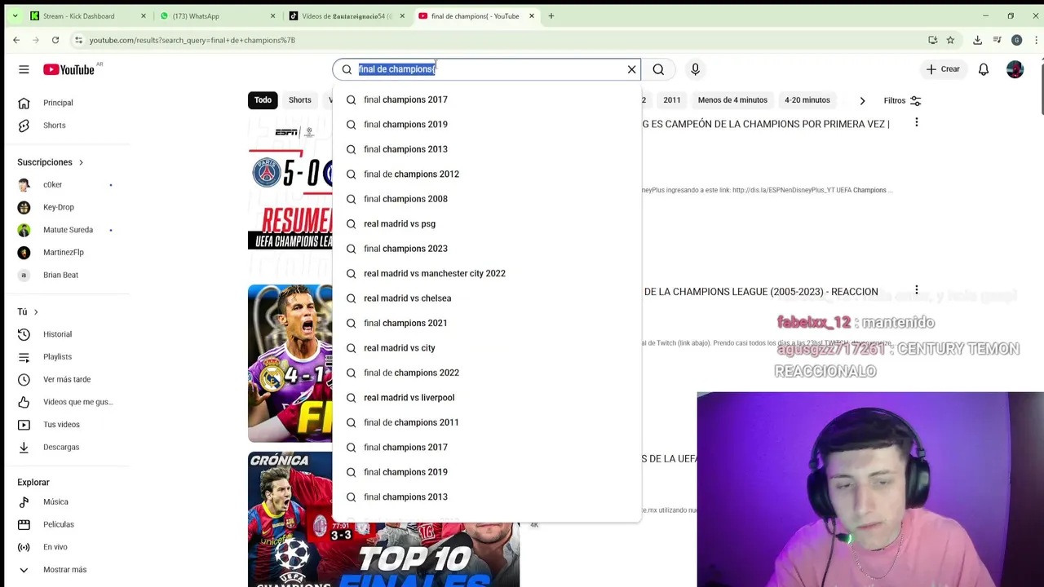Choose suggestion real madrid vs psg
This screenshot has height=587, width=1044.
click(487, 224)
